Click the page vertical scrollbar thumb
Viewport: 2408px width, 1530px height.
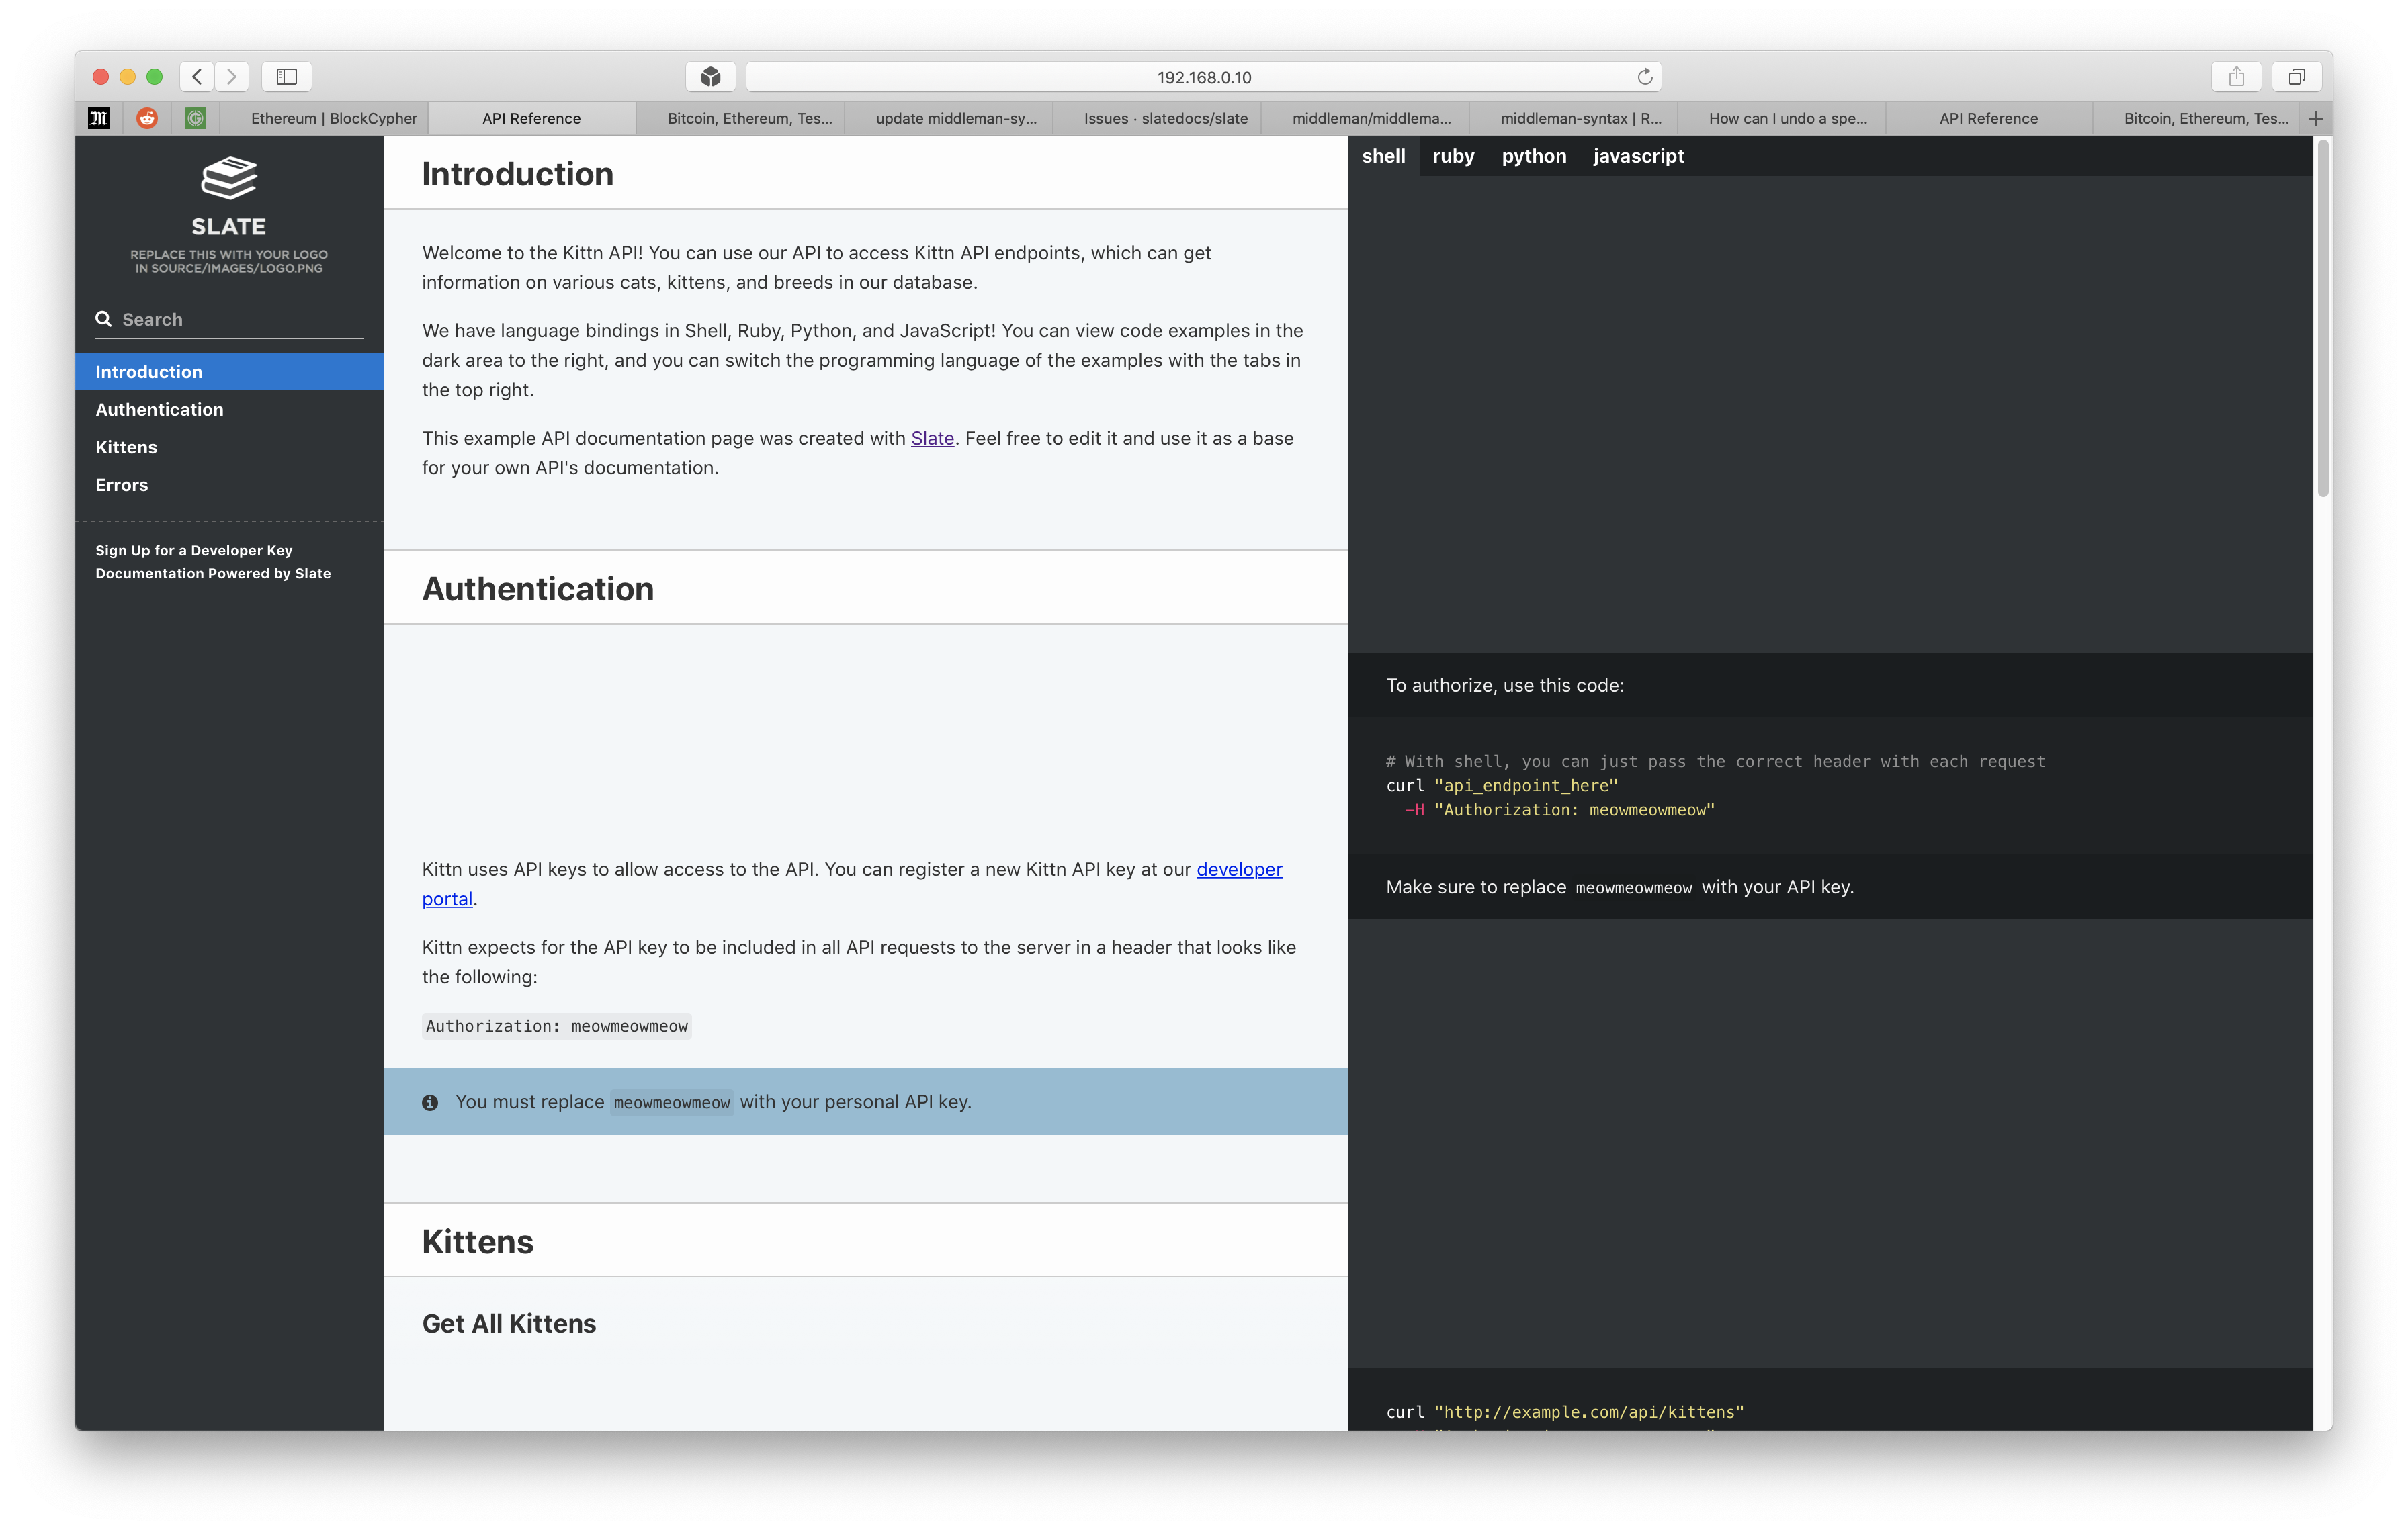2323,317
